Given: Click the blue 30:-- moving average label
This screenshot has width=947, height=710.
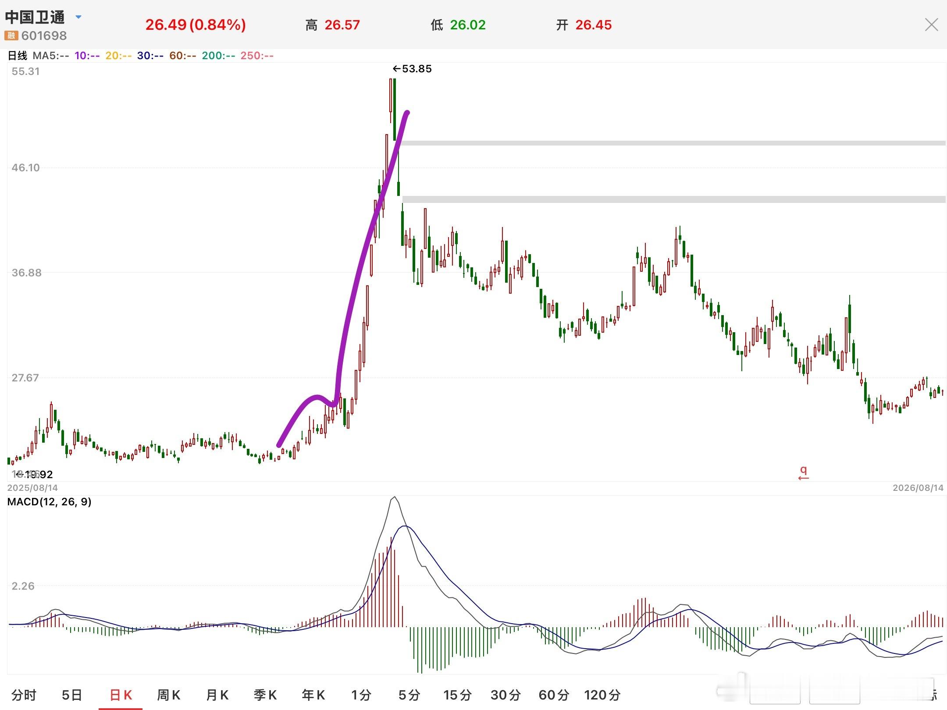Looking at the screenshot, I should click(150, 56).
